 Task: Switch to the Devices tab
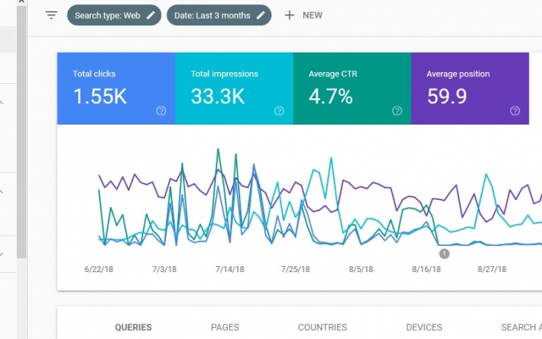pyautogui.click(x=424, y=327)
